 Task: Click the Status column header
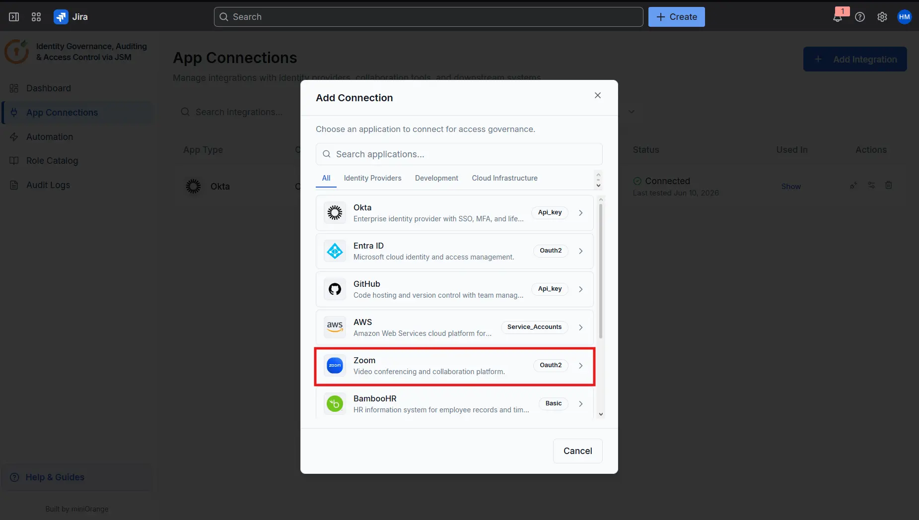pos(645,150)
